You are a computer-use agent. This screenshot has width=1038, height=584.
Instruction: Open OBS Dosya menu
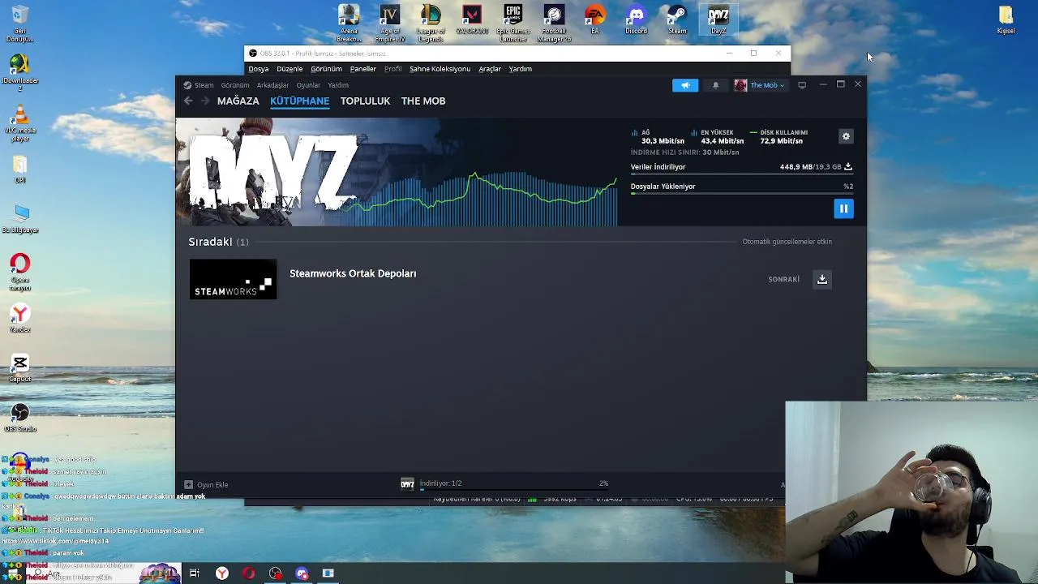coord(259,69)
